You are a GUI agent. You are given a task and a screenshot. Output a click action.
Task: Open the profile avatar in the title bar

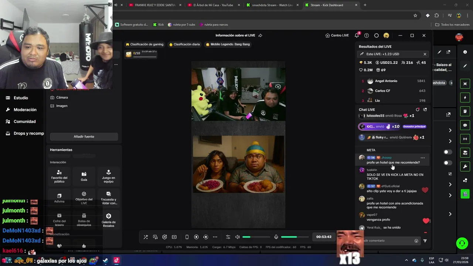386,35
